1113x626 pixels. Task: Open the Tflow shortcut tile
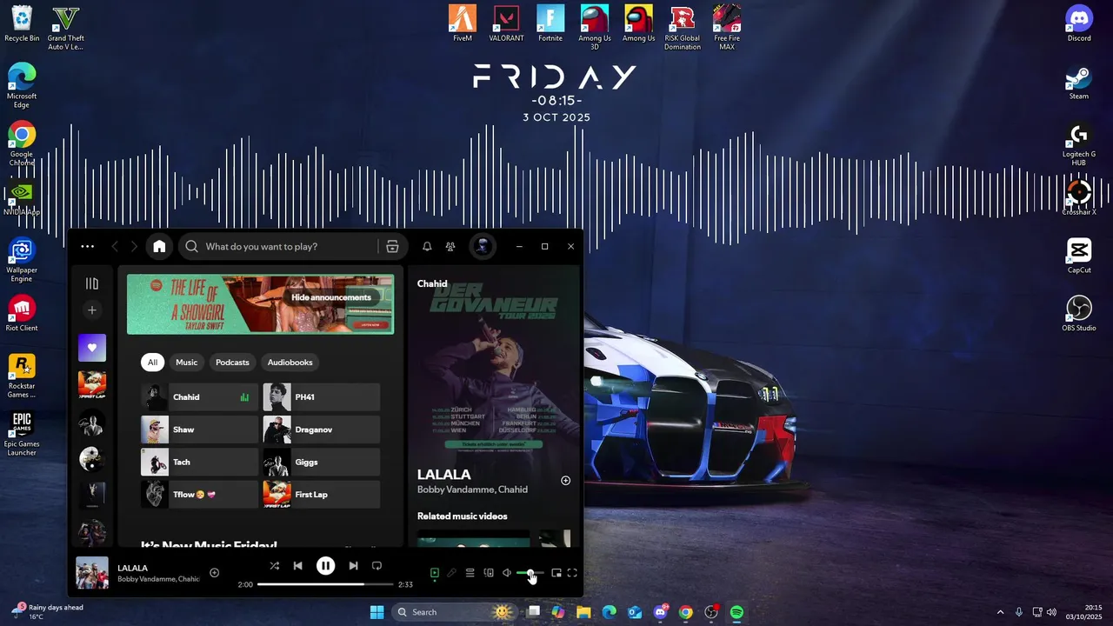coord(199,495)
